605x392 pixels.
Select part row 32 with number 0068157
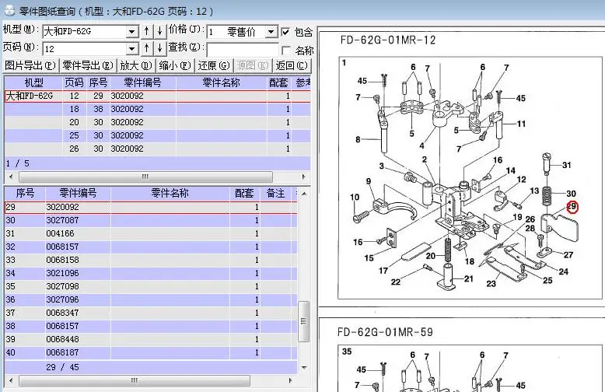(x=151, y=247)
